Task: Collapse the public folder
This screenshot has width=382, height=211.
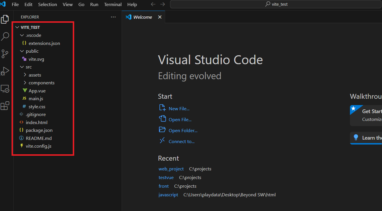Action: [x=22, y=51]
